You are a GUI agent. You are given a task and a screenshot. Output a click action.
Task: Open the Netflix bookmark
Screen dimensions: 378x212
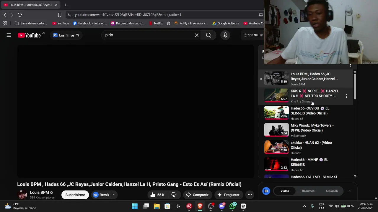[156, 23]
